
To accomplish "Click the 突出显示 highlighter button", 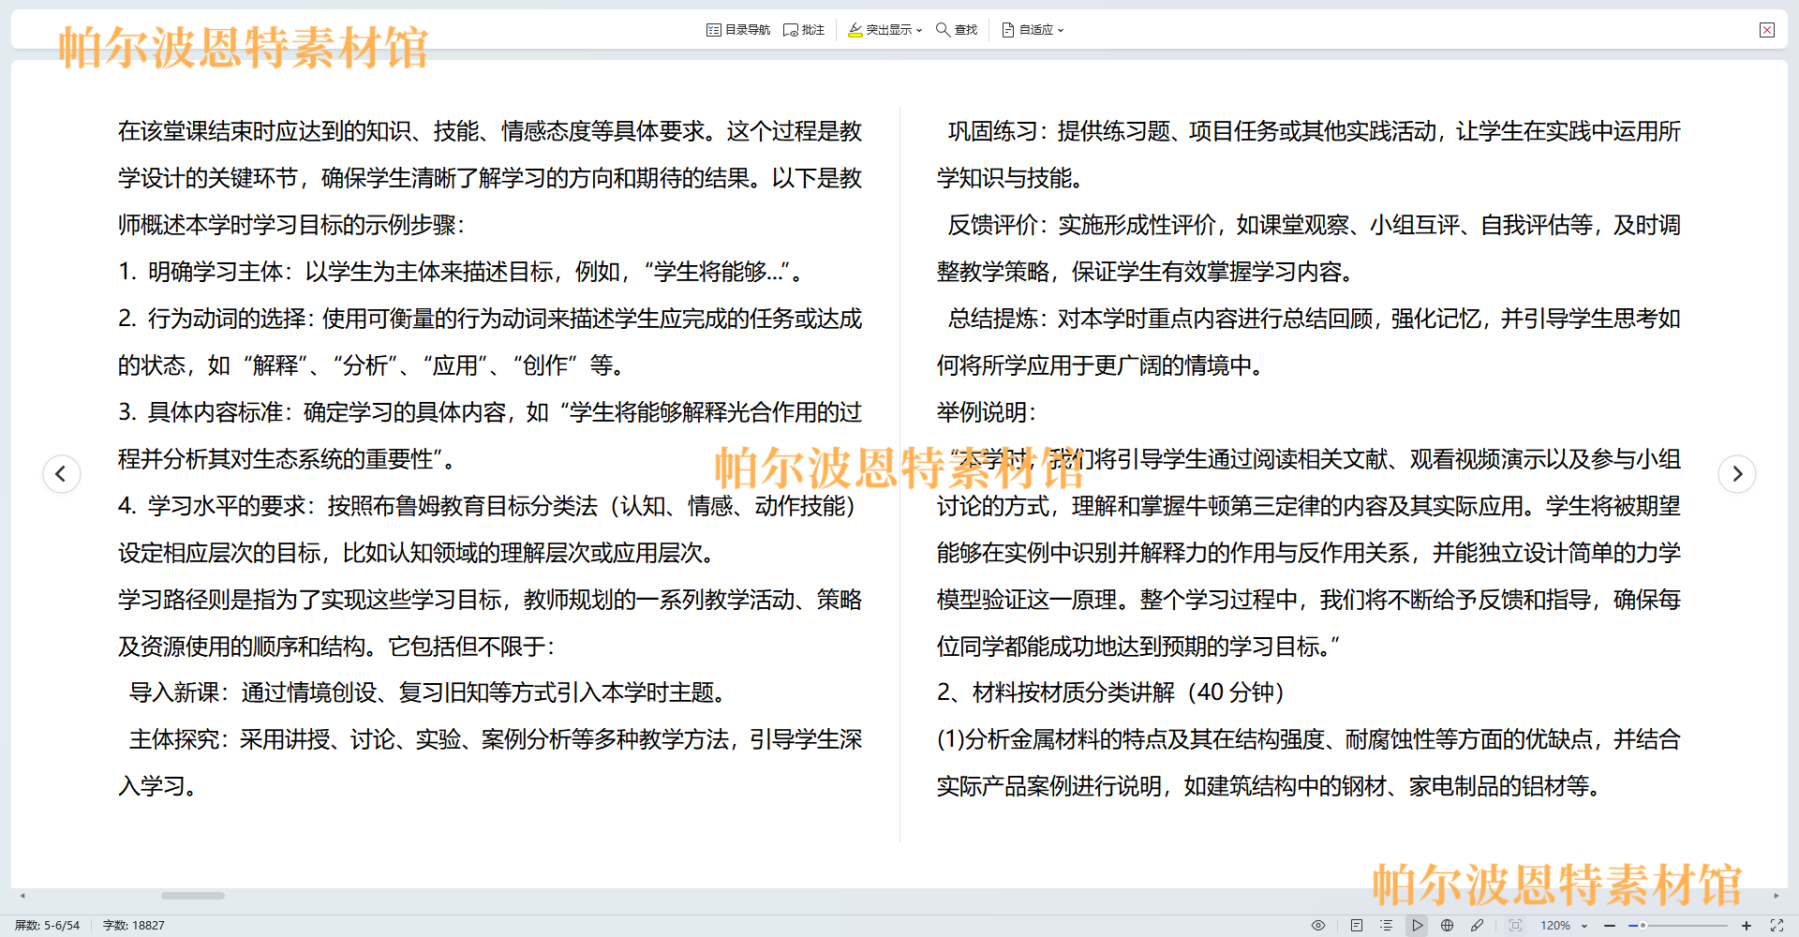I will (880, 30).
